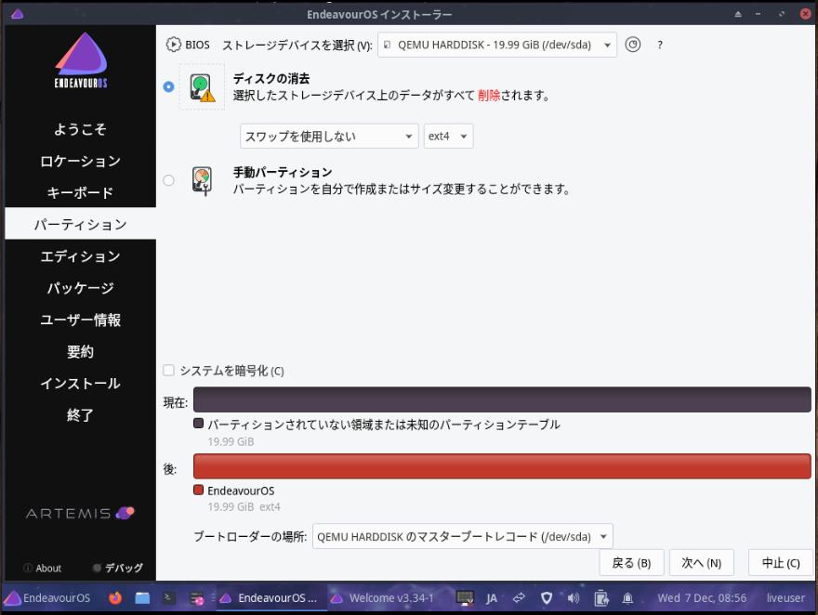Switch to EndeavourOS installer taskbar window

[x=270, y=597]
